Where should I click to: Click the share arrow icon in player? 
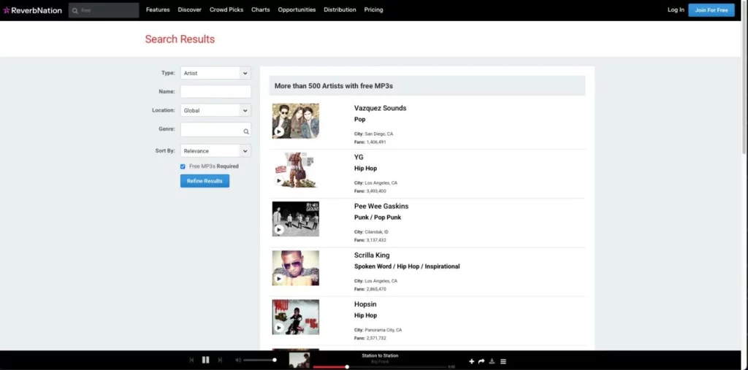(x=481, y=361)
